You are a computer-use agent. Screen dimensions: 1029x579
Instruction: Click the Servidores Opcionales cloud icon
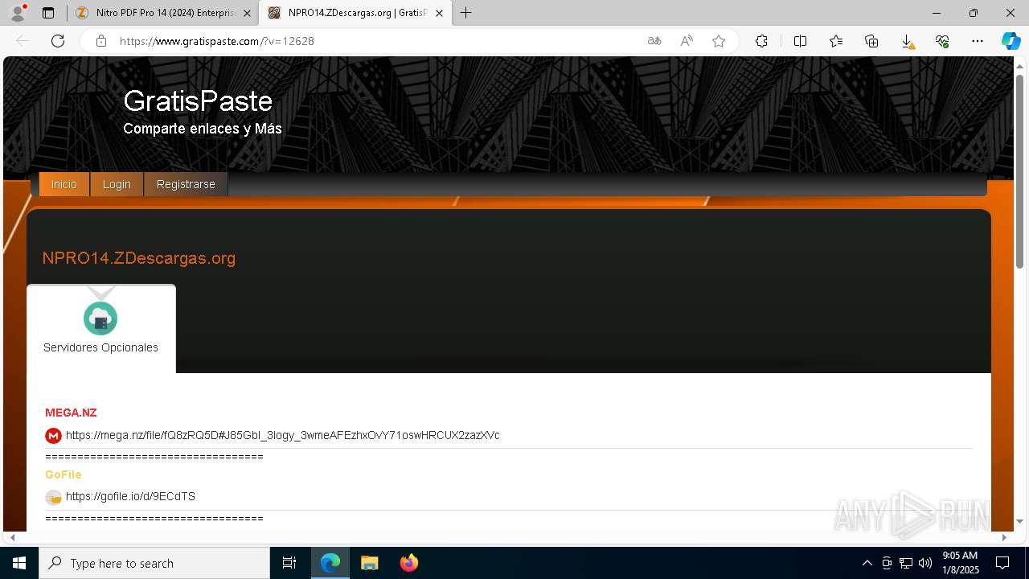point(100,318)
